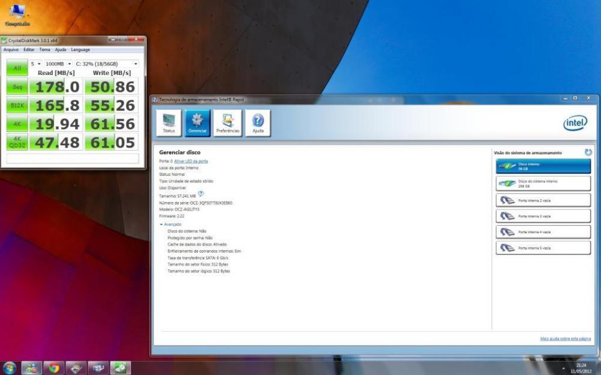Select the 298 GB system disk entry
Screen dimensions: 601x375
point(543,183)
